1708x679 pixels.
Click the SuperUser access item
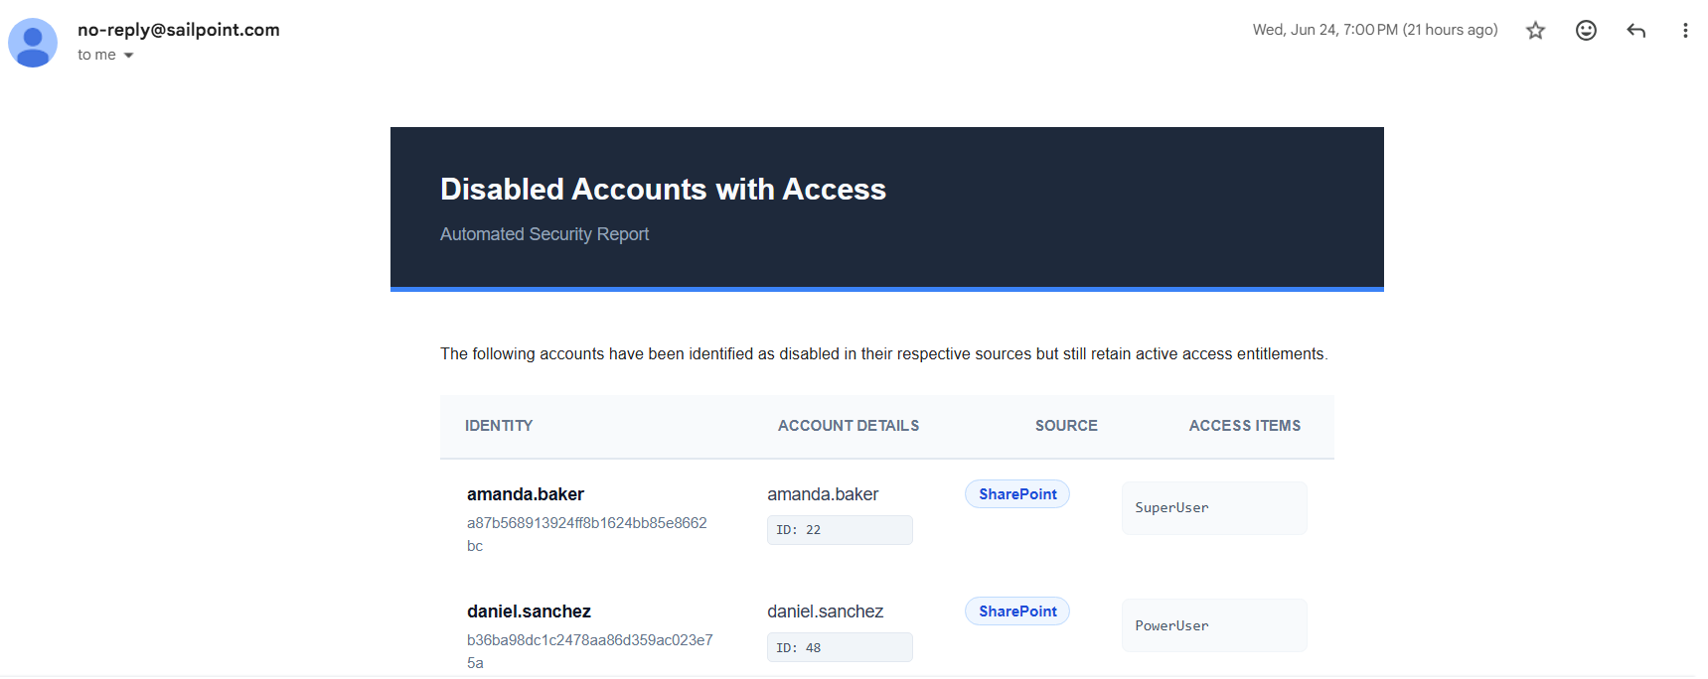[x=1214, y=508]
